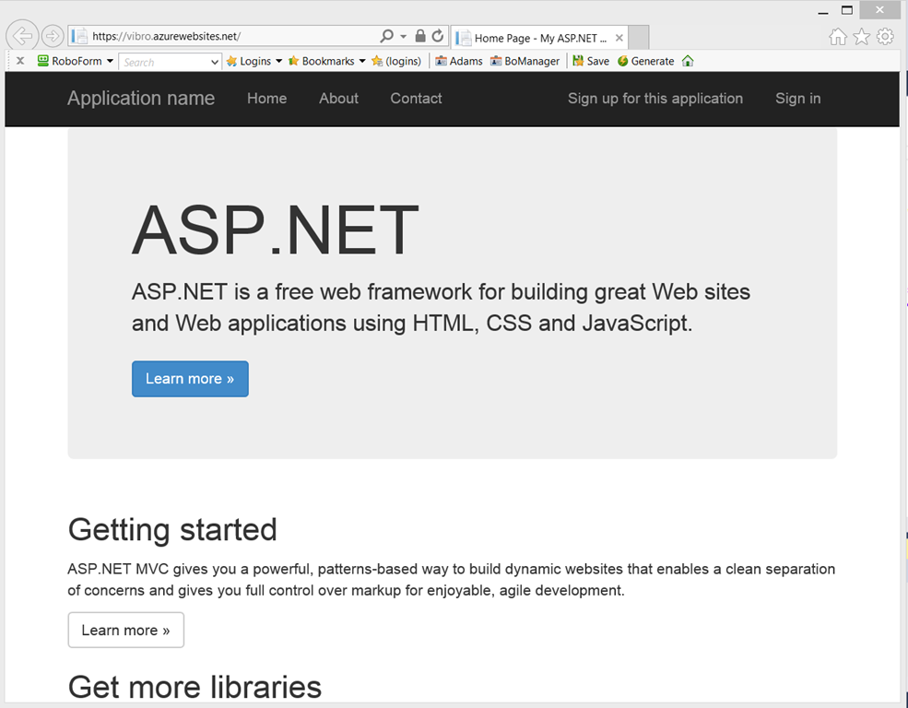Select the Home Page - My ASP.NET tab
The height and width of the screenshot is (708, 908).
click(539, 38)
